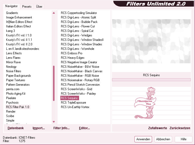Open the Über tab
195x145 pixels.
point(39,7)
